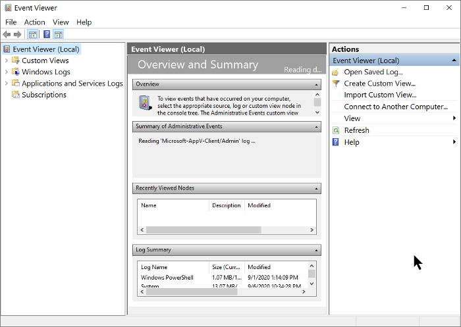
Task: Collapse the Log Summary section
Action: pos(317,250)
